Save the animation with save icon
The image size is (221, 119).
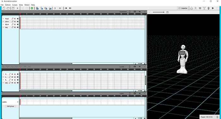(x=13, y=8)
